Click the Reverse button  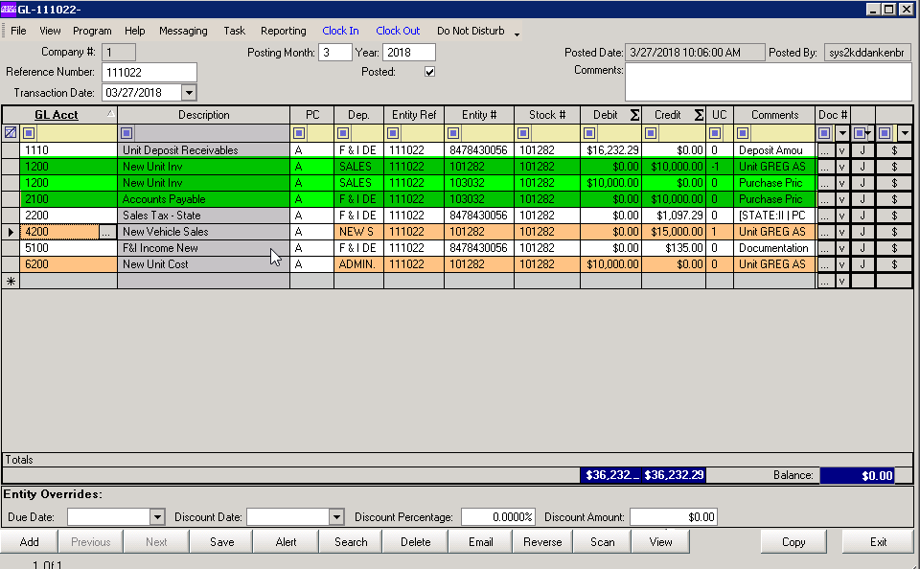(x=541, y=541)
